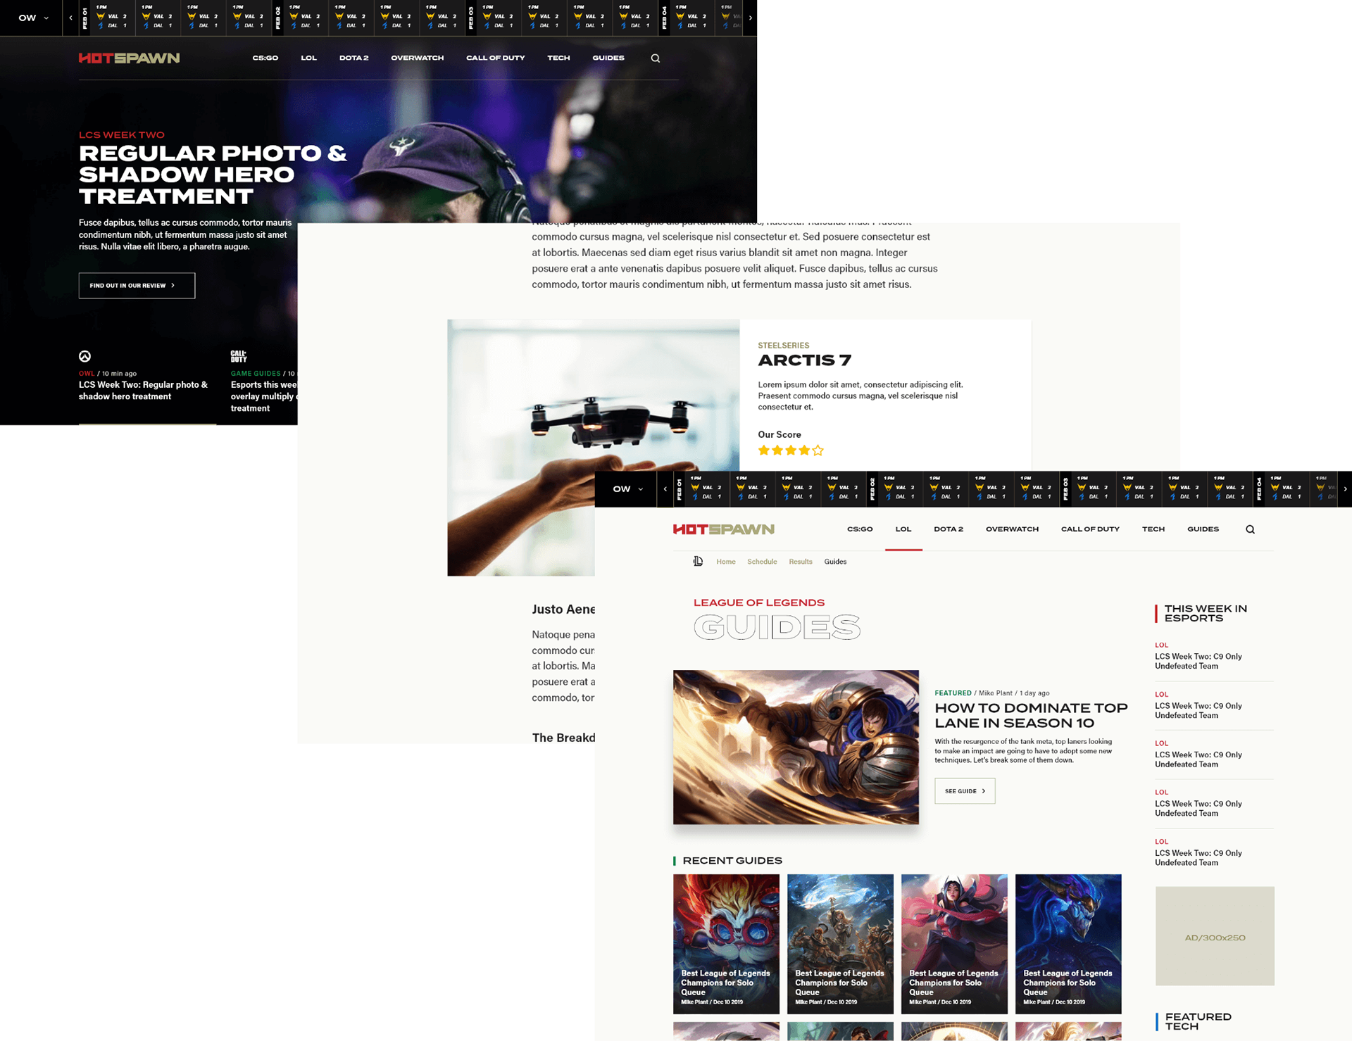
Task: Open the OWL LCS Week Two article link
Action: coord(143,391)
